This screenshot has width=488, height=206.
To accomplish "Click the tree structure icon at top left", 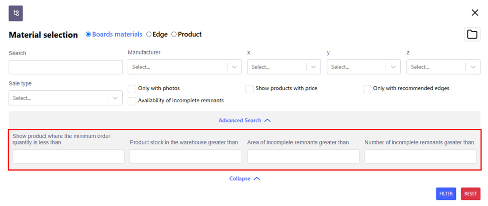I will click(16, 13).
